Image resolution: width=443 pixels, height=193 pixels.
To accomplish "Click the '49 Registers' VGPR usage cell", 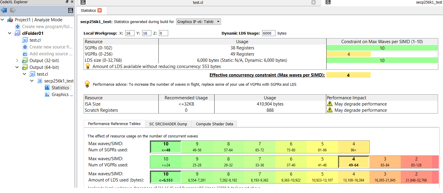I will pos(242,54).
